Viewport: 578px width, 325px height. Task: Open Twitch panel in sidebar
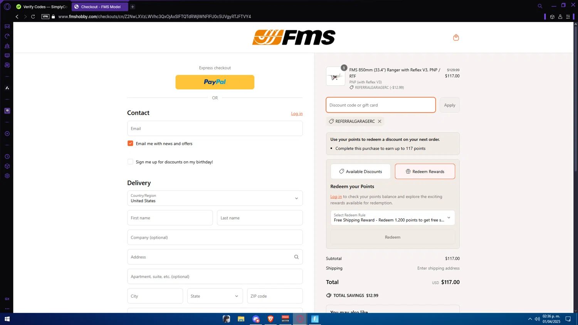pos(7,111)
